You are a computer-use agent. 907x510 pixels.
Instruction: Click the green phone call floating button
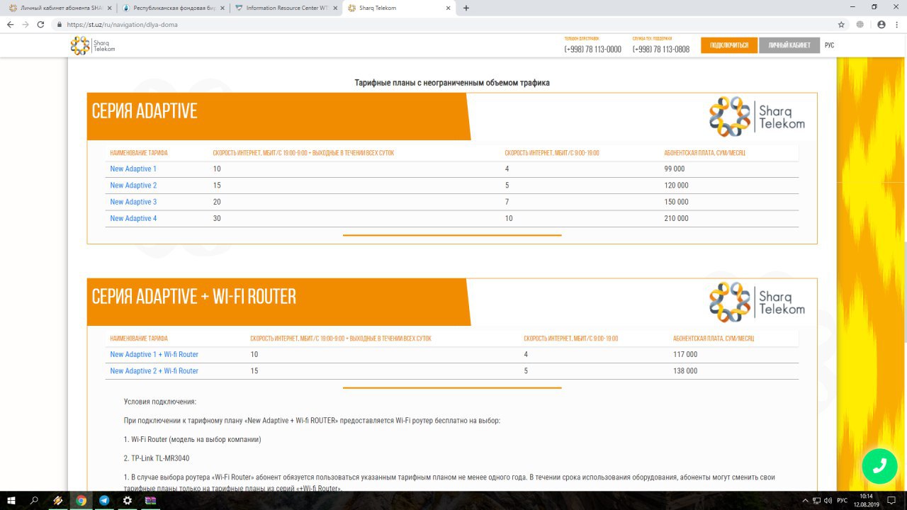click(x=879, y=465)
